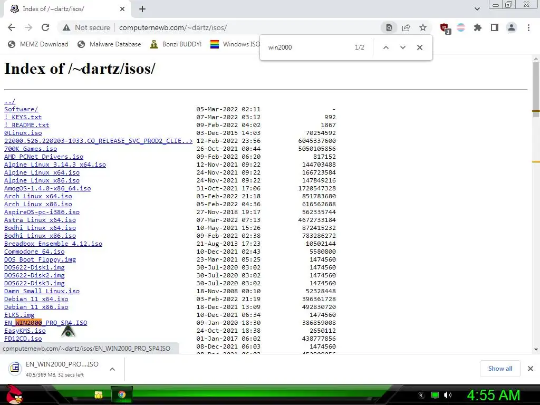Open the volume speaker tray icon

tap(448, 395)
